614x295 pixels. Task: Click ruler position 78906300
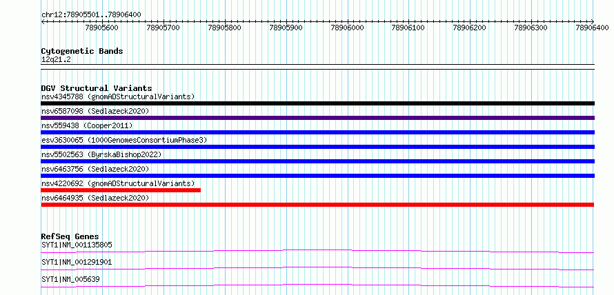pos(531,28)
